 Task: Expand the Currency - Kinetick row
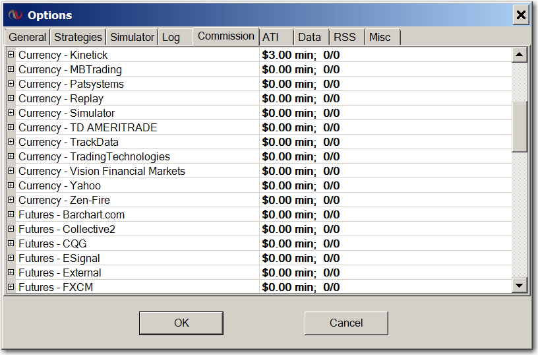11,55
